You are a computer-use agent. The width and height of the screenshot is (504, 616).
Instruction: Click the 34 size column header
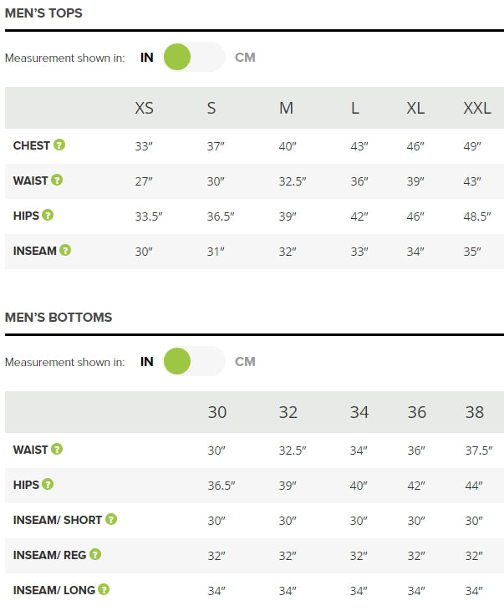click(x=359, y=412)
